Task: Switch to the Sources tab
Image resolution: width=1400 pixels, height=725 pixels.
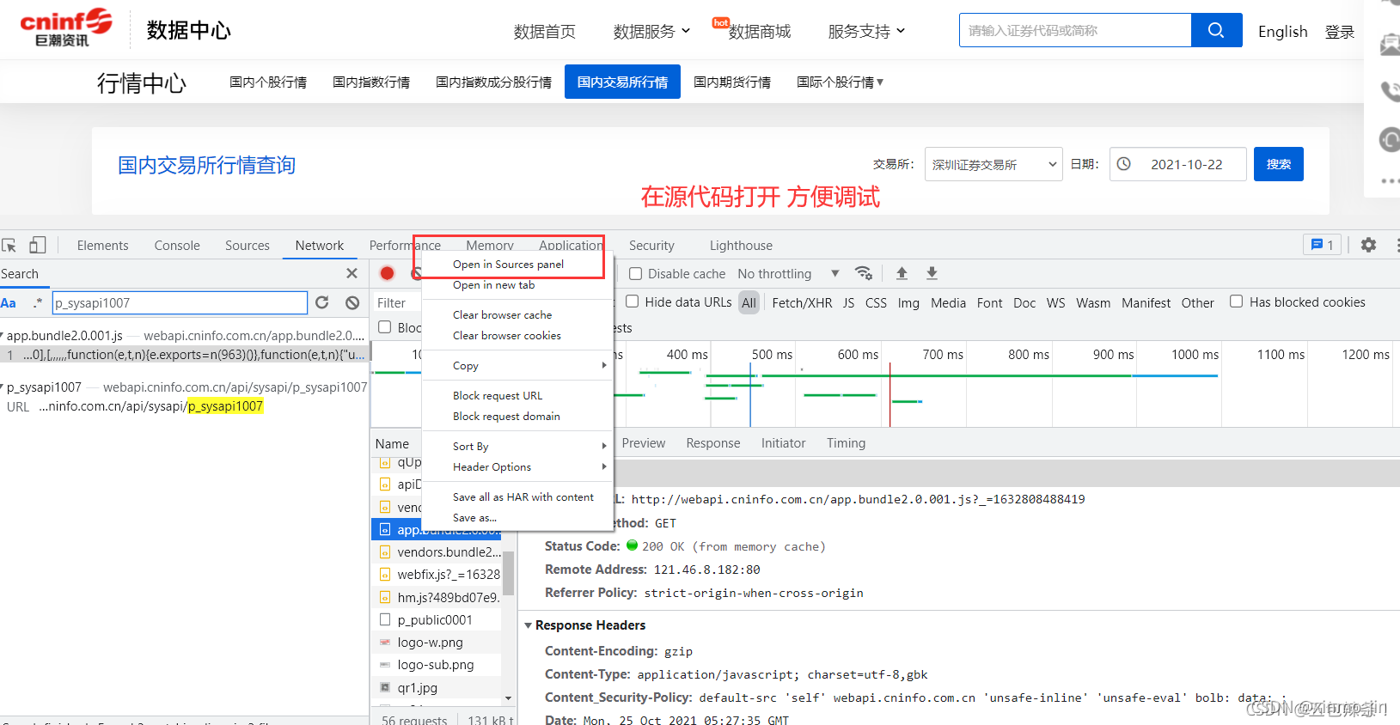Action: coord(248,245)
